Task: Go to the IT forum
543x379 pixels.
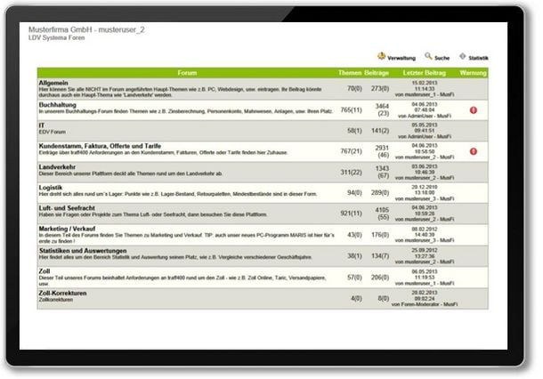Action: click(42, 125)
